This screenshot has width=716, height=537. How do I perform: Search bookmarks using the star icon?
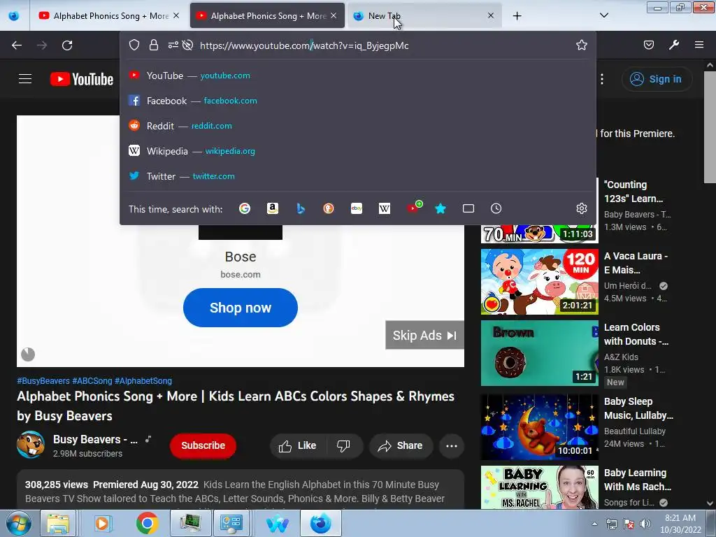[x=441, y=208]
